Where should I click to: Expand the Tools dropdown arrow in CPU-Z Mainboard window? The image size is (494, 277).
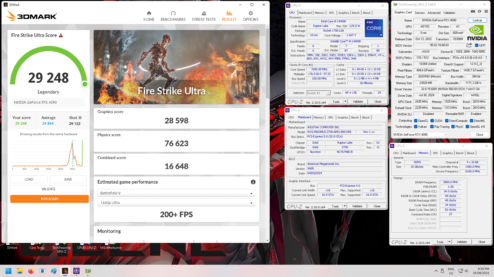click(345, 206)
